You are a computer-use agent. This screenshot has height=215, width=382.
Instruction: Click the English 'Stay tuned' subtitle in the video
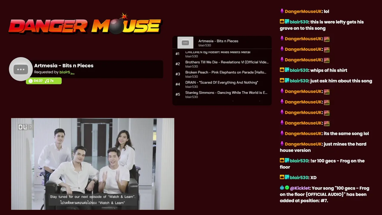[93, 197]
